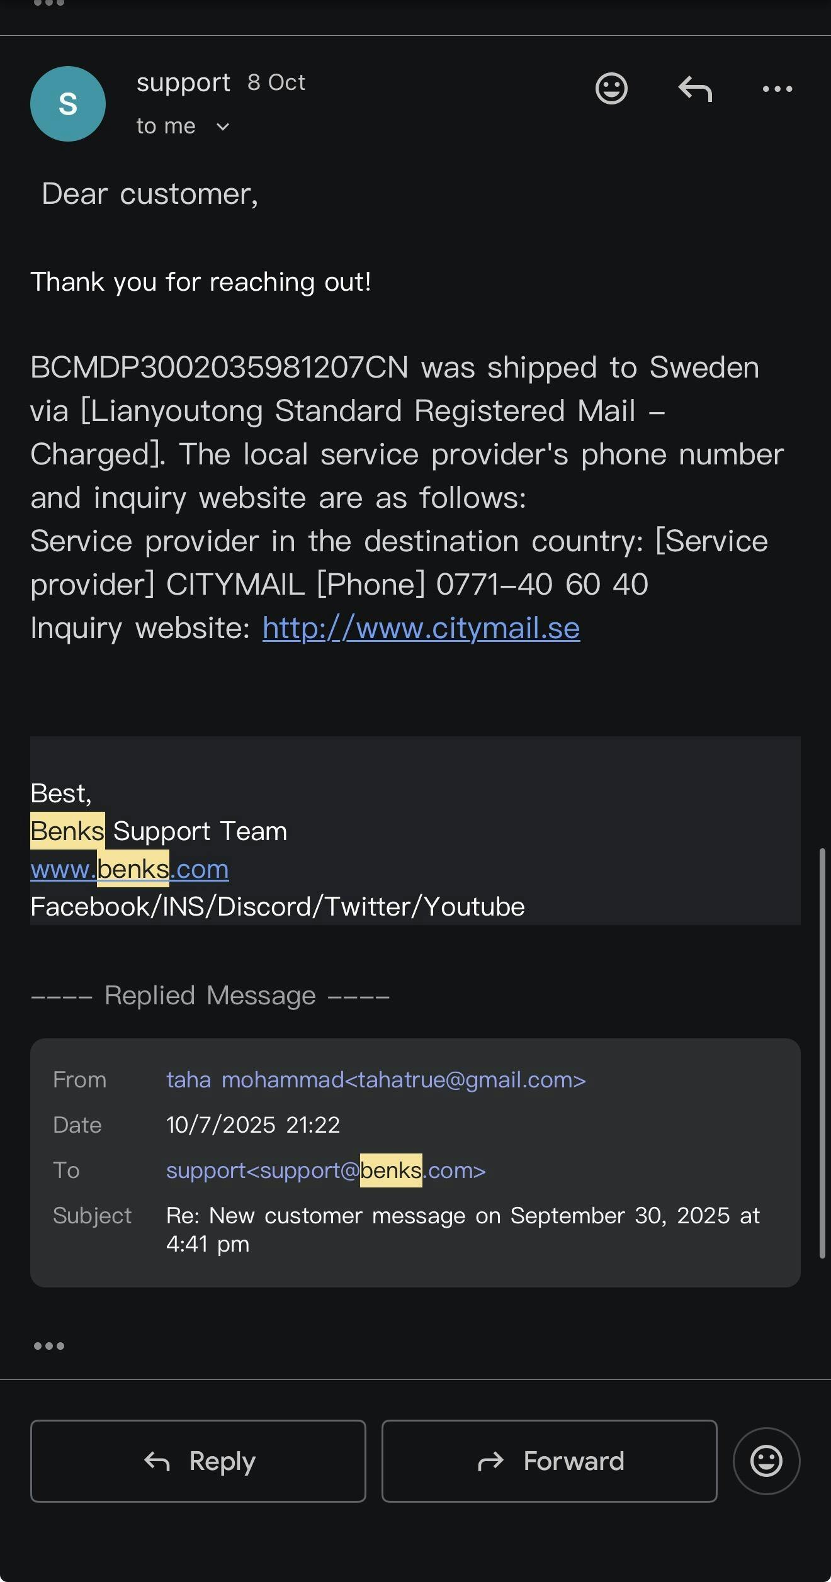The width and height of the screenshot is (831, 1582).
Task: Click the emoji reaction icon in header
Action: coord(611,89)
